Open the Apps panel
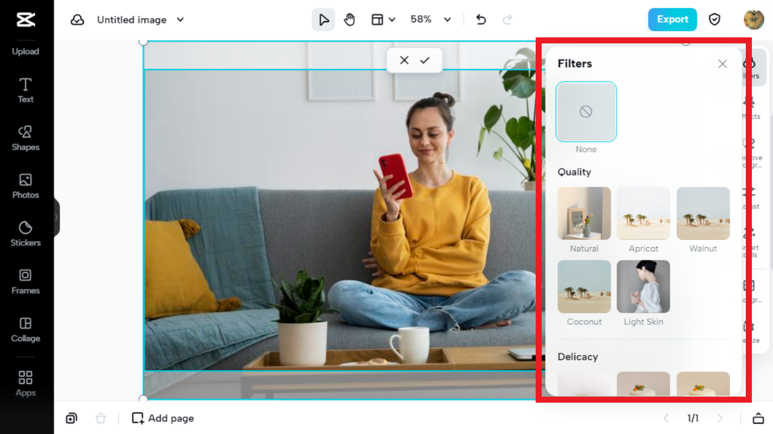773x434 pixels. (25, 383)
